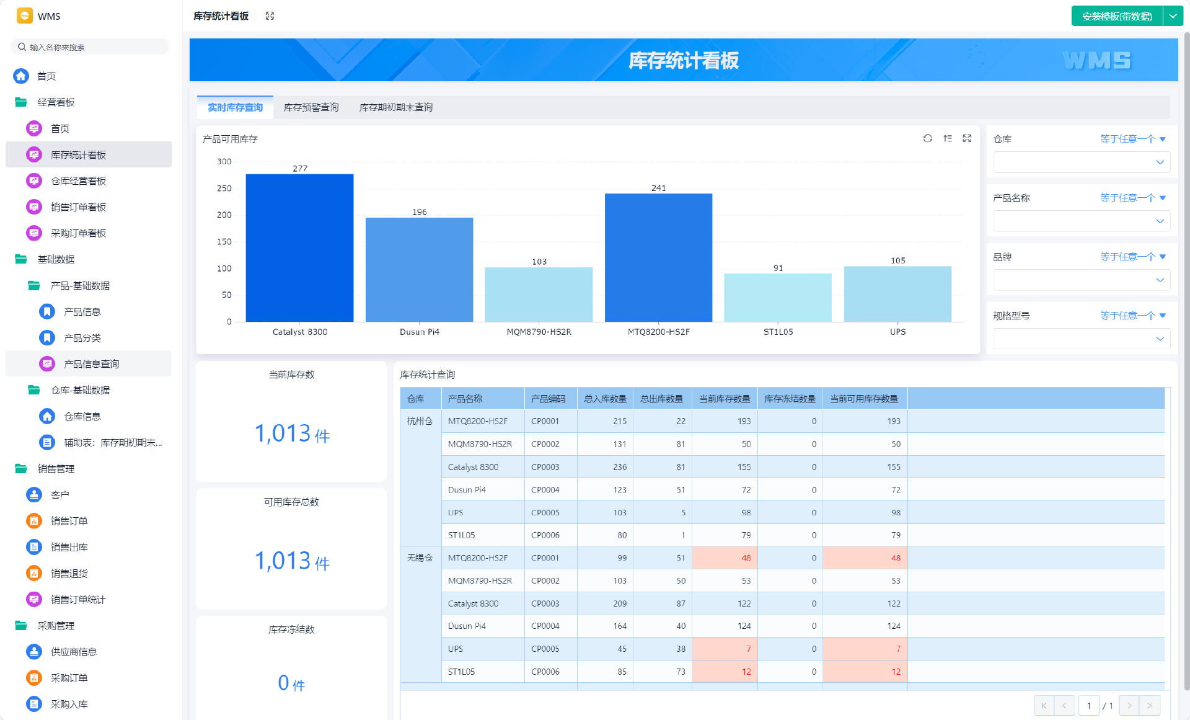Open 仓库信息 in sidebar
The image size is (1190, 720).
[x=82, y=416]
